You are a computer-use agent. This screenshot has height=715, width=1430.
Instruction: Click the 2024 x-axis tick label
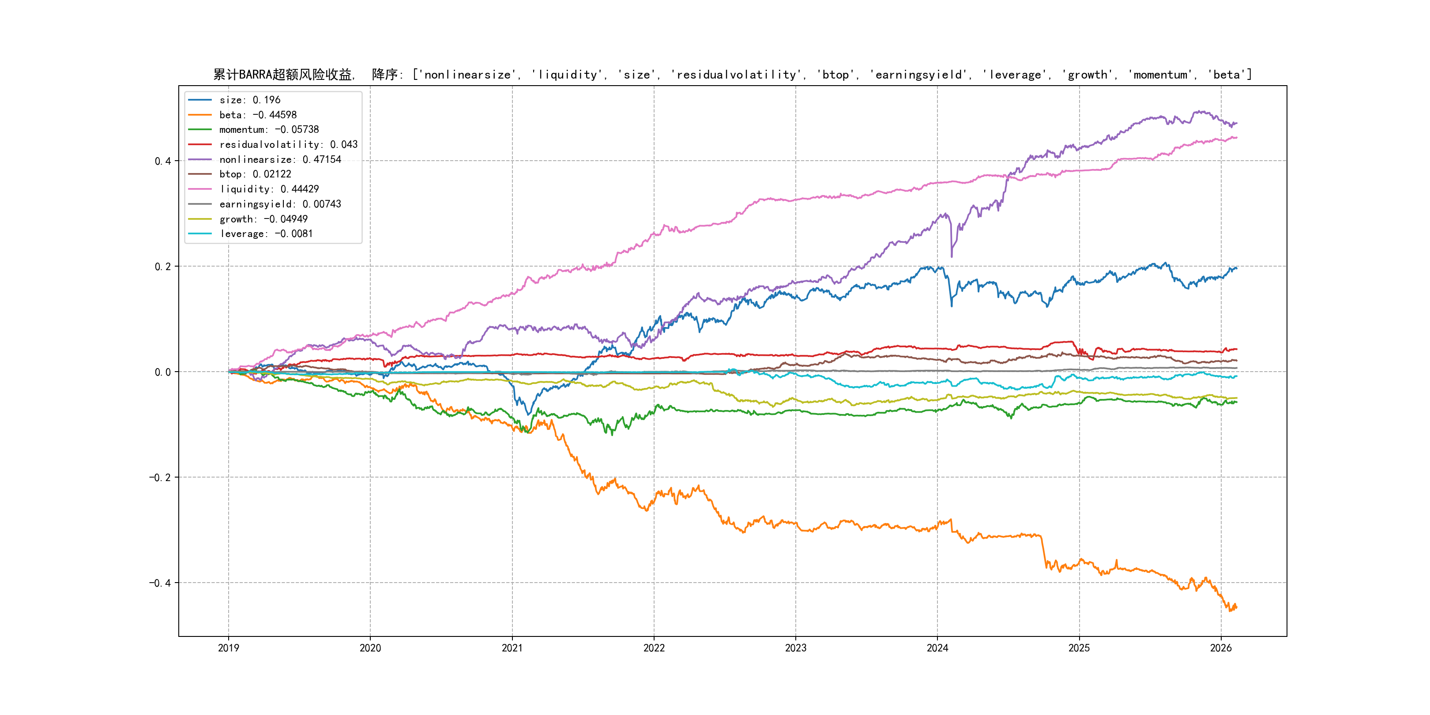937,648
